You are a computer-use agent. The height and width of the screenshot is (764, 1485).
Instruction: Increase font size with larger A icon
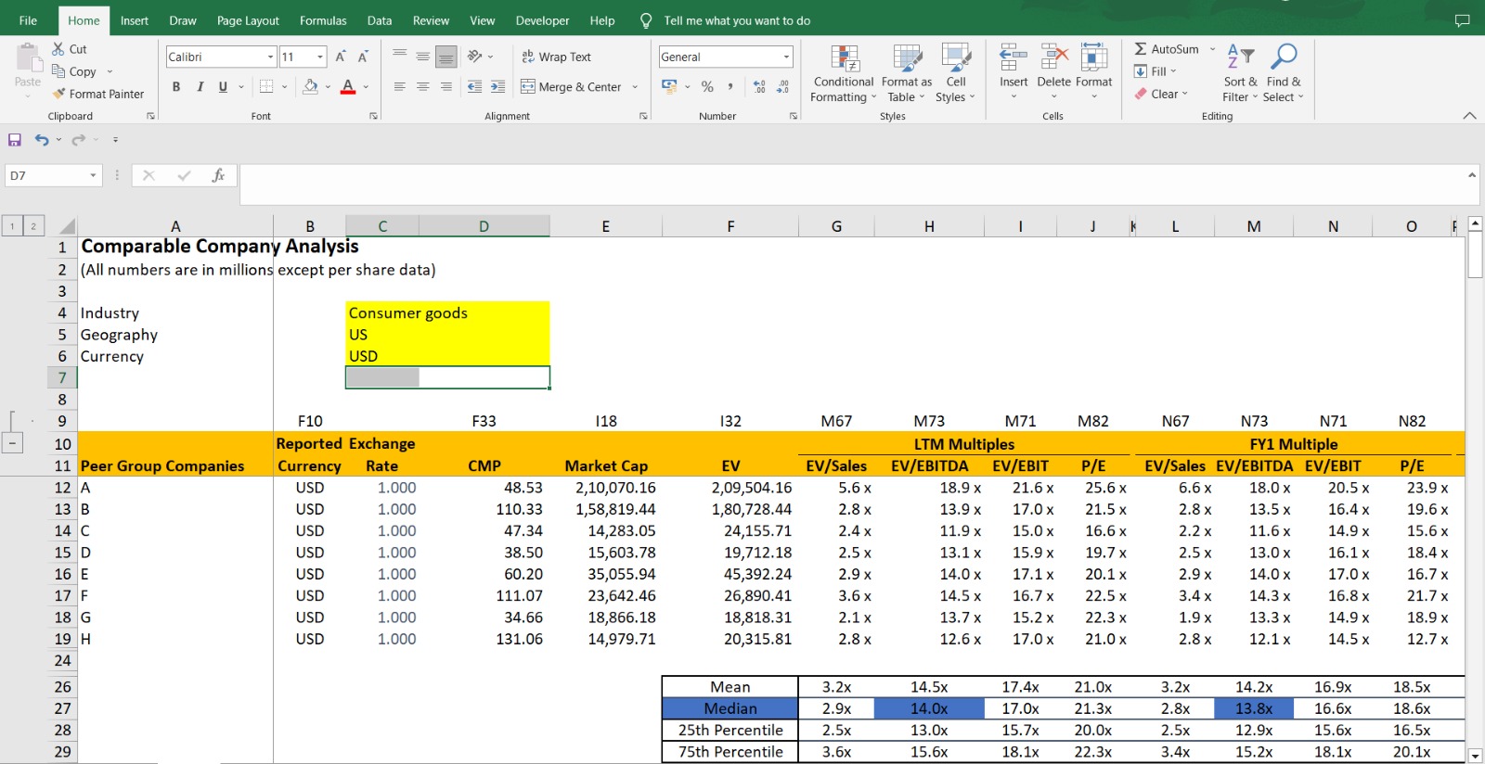[341, 57]
